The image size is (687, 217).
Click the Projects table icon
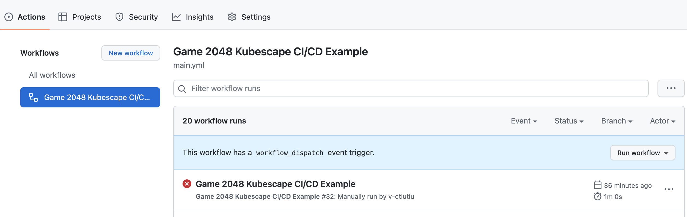pos(63,17)
